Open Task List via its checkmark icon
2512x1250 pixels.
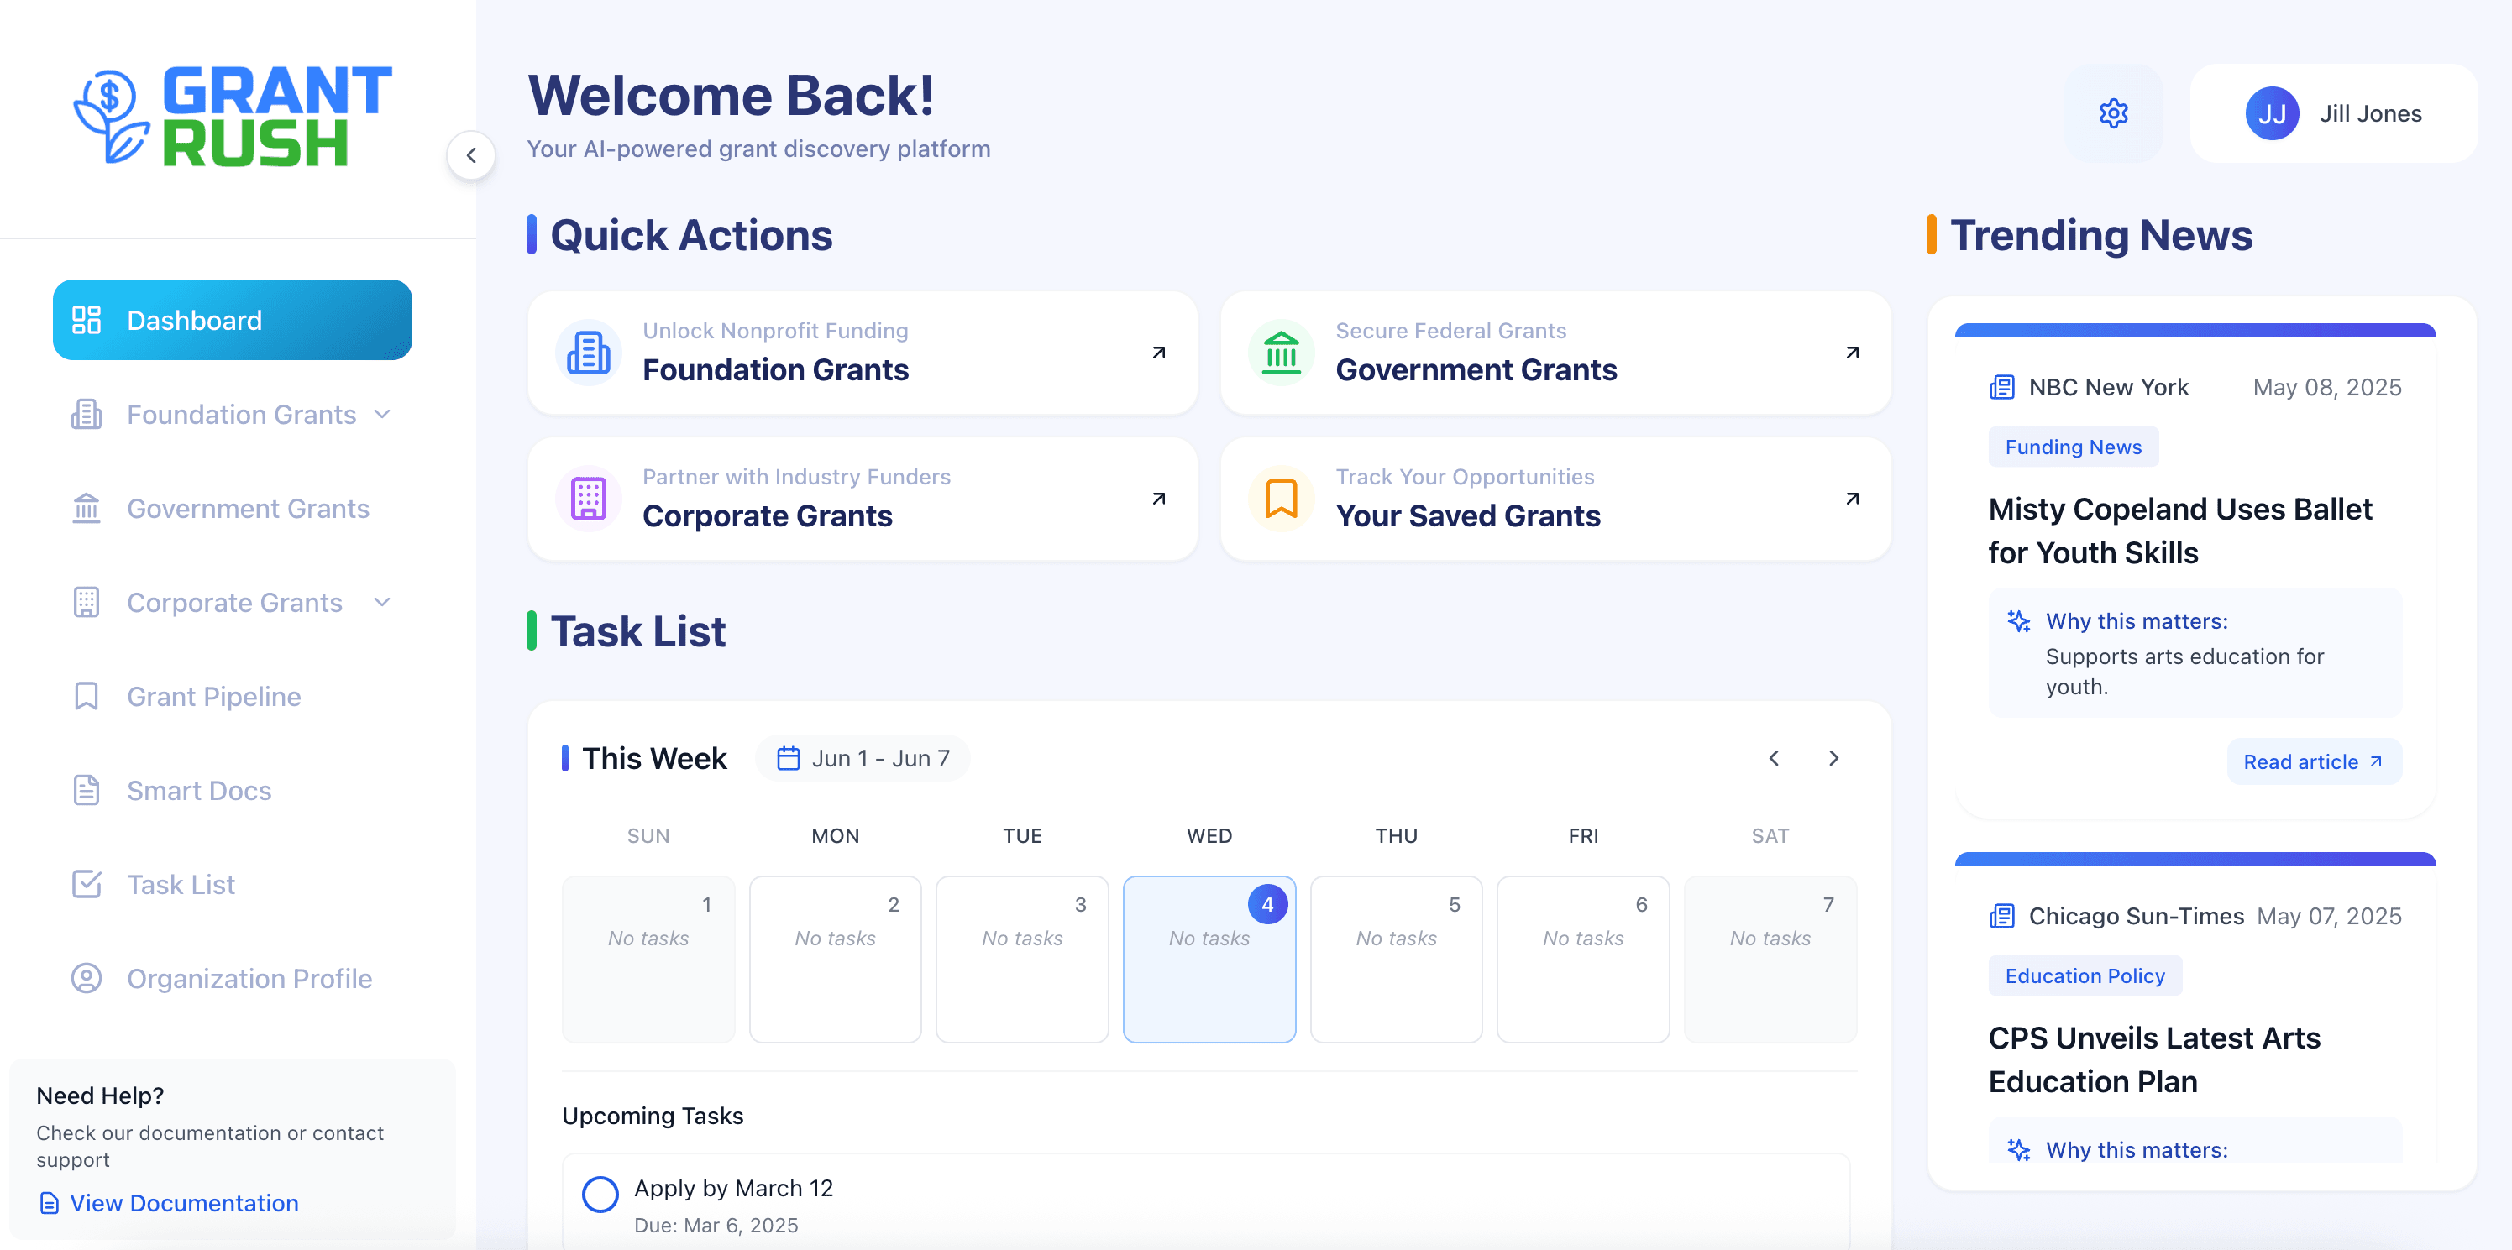click(x=87, y=884)
